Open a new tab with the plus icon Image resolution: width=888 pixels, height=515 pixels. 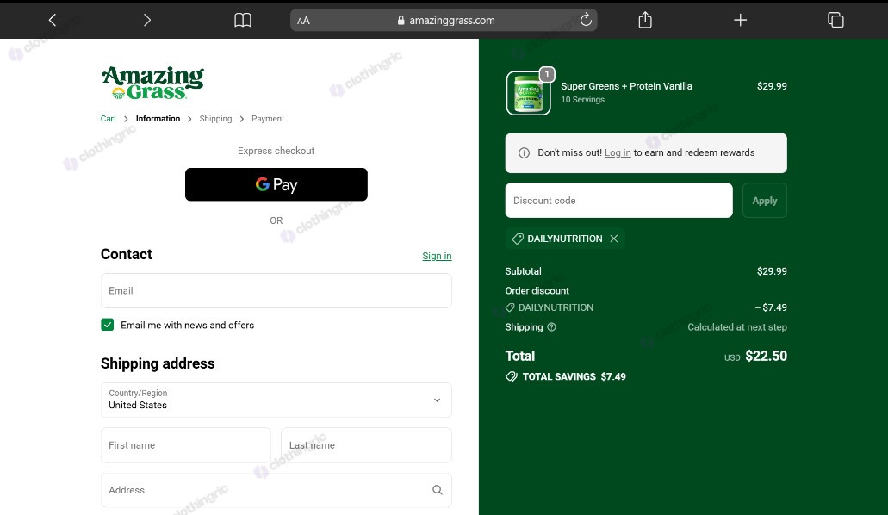740,21
